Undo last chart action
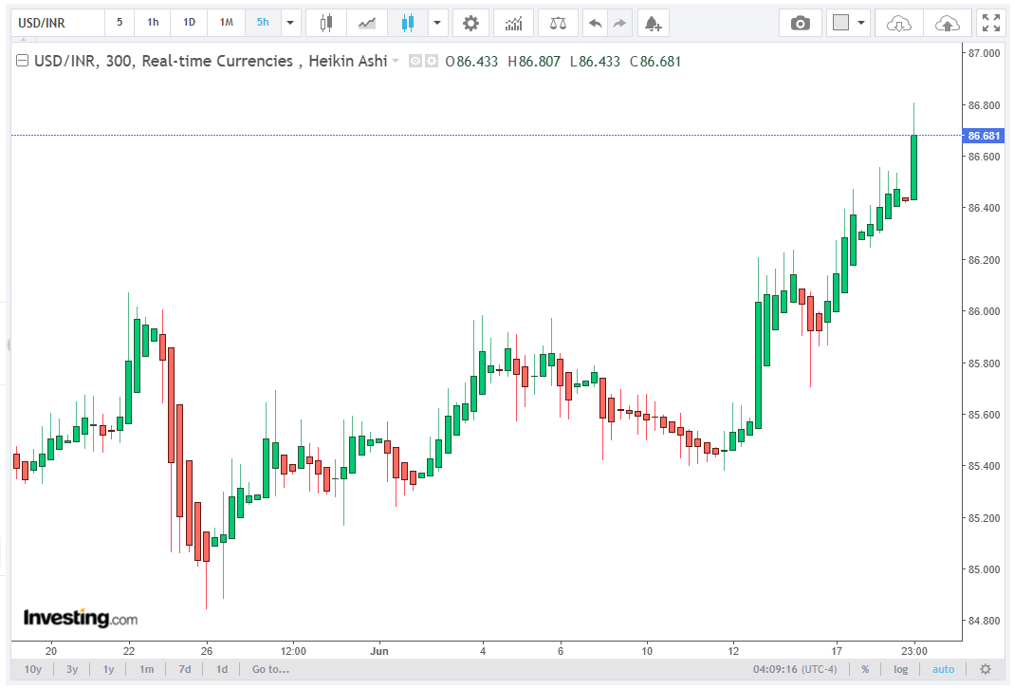The height and width of the screenshot is (689, 1014). point(595,24)
